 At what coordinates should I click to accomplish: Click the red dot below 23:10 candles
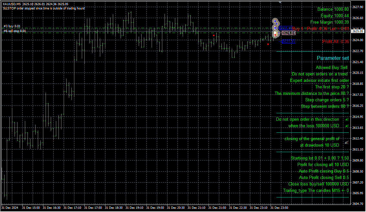[x=268, y=44]
